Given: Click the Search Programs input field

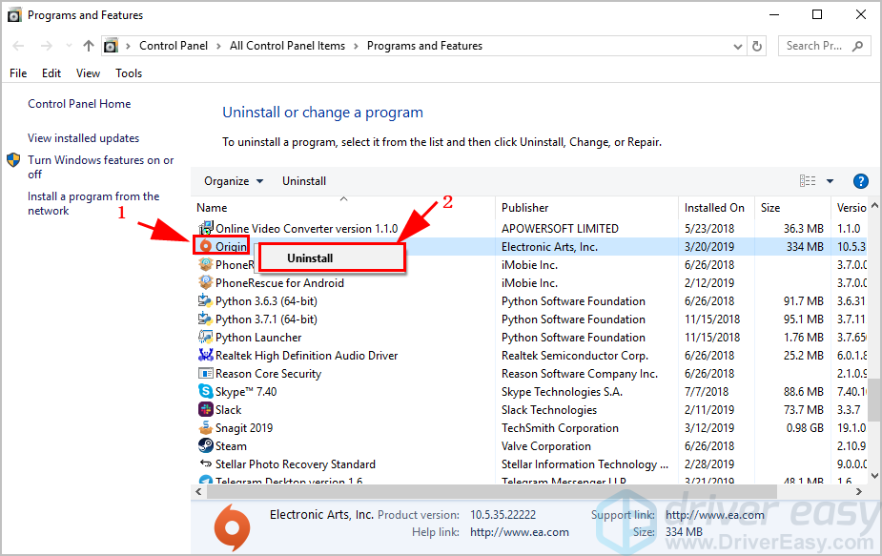Looking at the screenshot, I should (815, 46).
